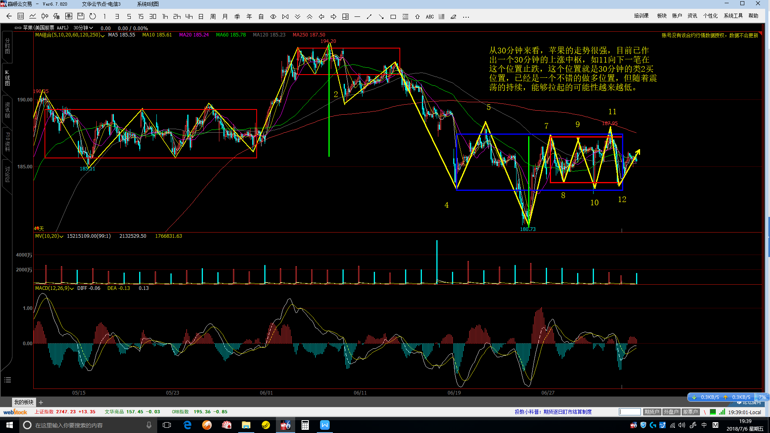The width and height of the screenshot is (770, 433).
Task: Switch to the monthly 月 period
Action: tap(225, 16)
